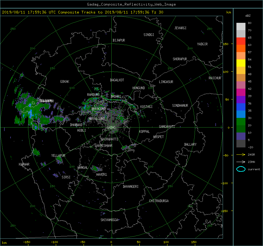Click the KARWAR label
The height and width of the screenshot is (246, 263).
click(24, 164)
